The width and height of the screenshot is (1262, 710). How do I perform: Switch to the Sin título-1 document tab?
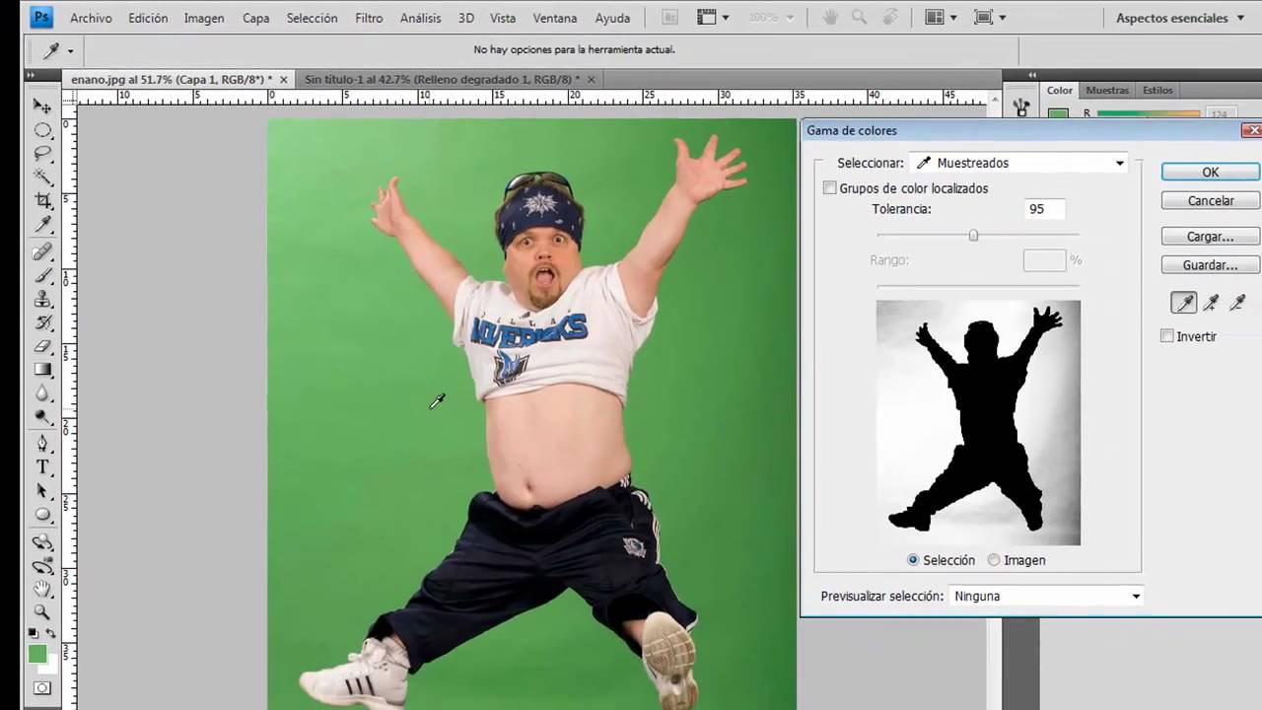(450, 79)
